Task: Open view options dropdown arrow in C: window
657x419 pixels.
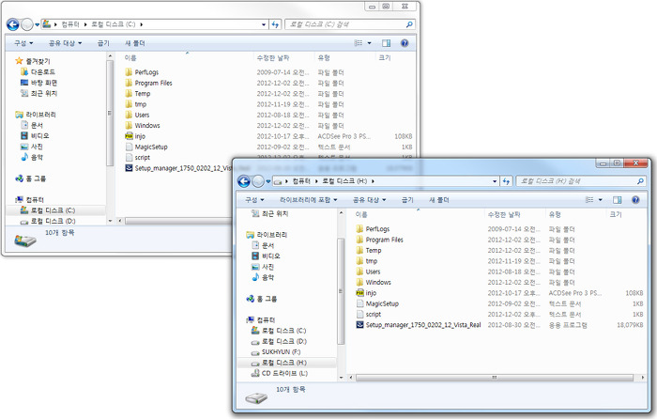Action: point(369,43)
